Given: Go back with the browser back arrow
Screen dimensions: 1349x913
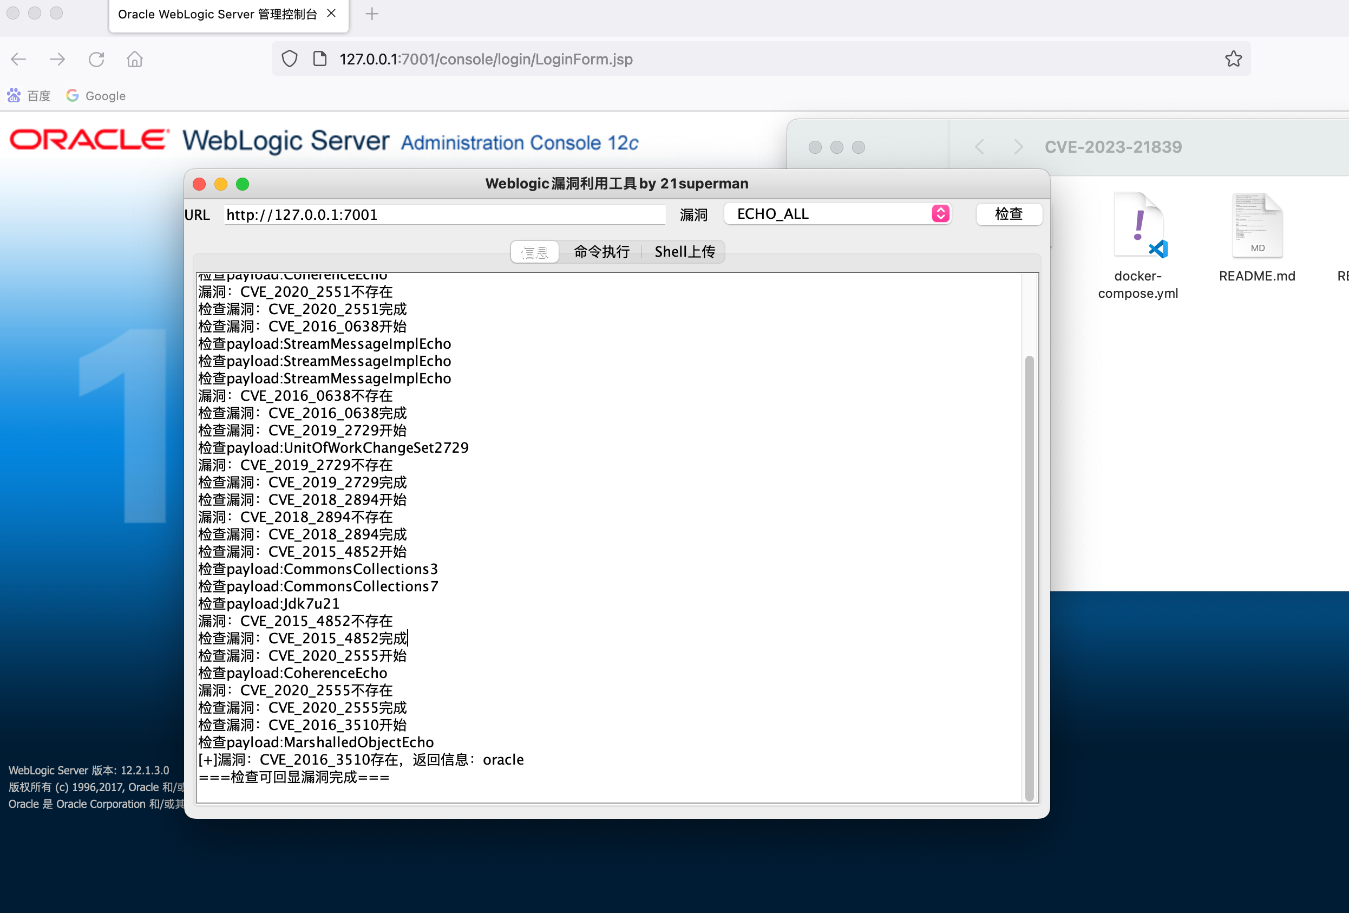Looking at the screenshot, I should pyautogui.click(x=18, y=59).
